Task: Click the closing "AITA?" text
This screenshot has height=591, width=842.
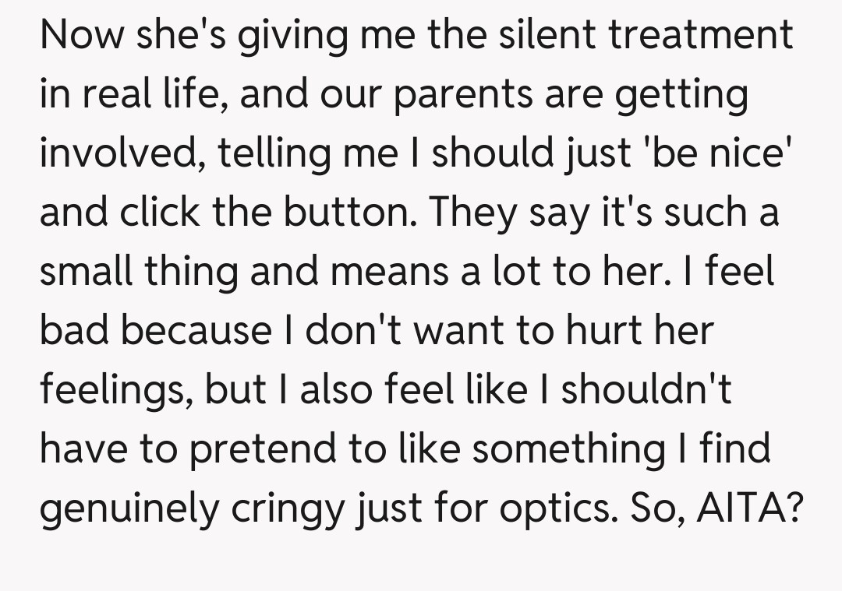Action: [749, 508]
